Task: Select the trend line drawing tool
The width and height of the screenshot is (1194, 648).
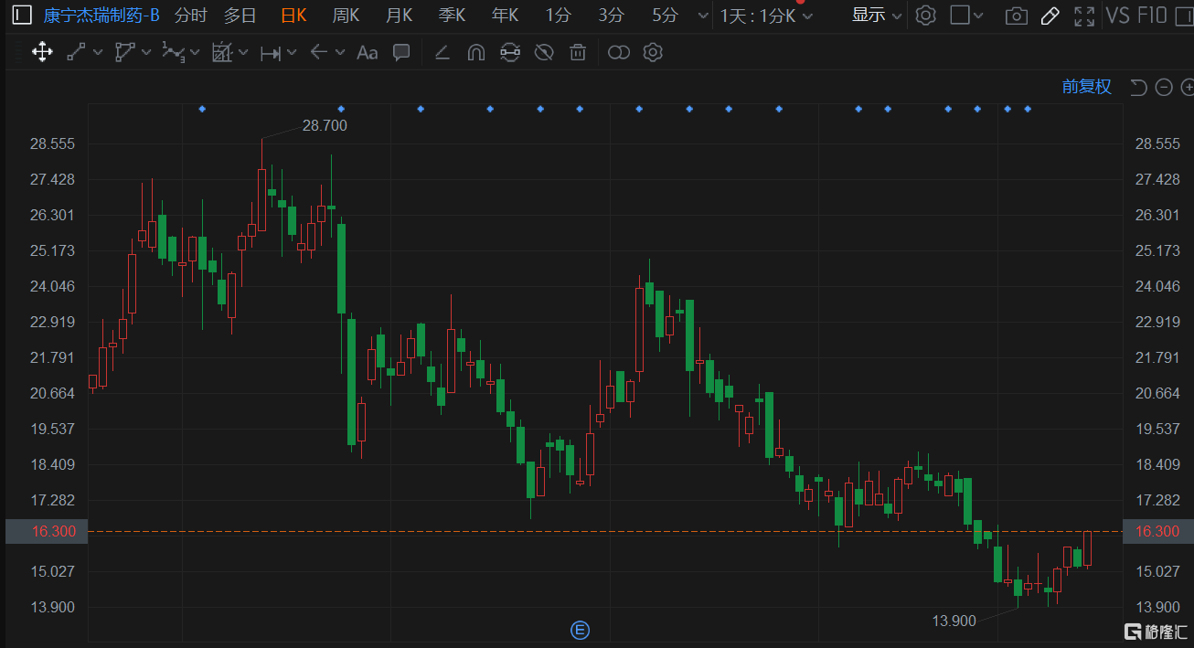Action: tap(77, 52)
